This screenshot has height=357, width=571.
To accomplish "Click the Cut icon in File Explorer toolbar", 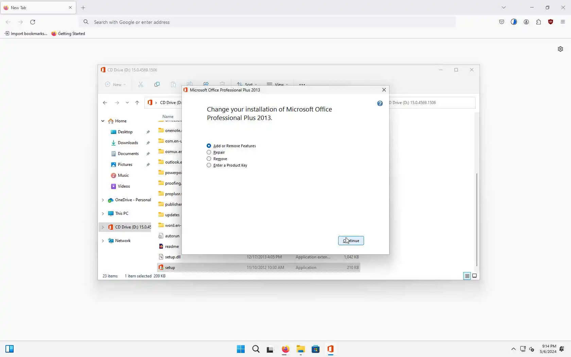I will point(141,84).
